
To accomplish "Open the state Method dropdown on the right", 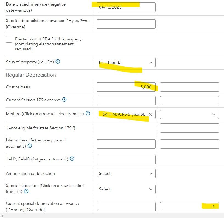I will point(189,114).
